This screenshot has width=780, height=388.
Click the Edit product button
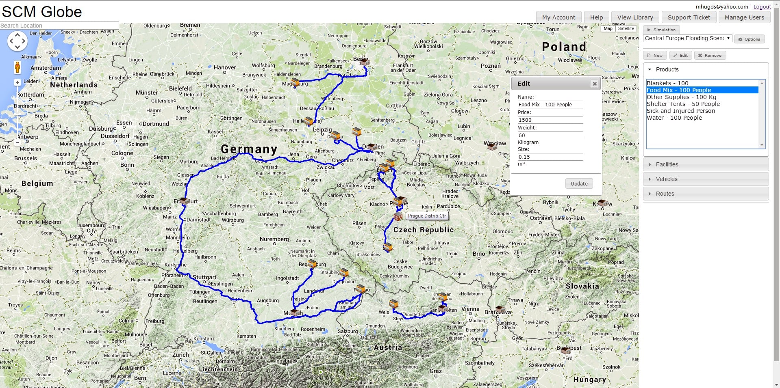click(x=680, y=56)
